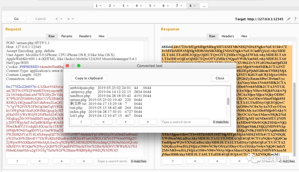Image resolution: width=299 pixels, height=172 pixels.
Task: Click index.php in converted text
Action: coord(78,112)
